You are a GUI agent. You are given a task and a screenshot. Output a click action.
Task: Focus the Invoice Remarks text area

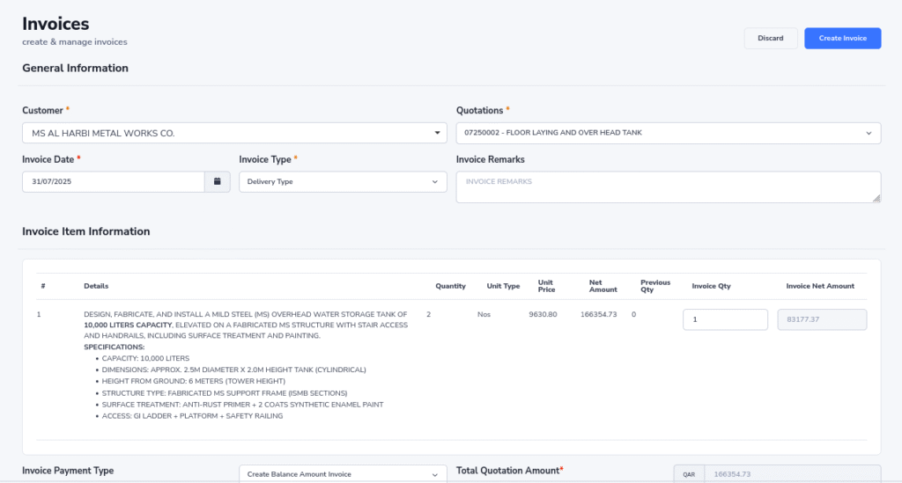click(x=669, y=187)
